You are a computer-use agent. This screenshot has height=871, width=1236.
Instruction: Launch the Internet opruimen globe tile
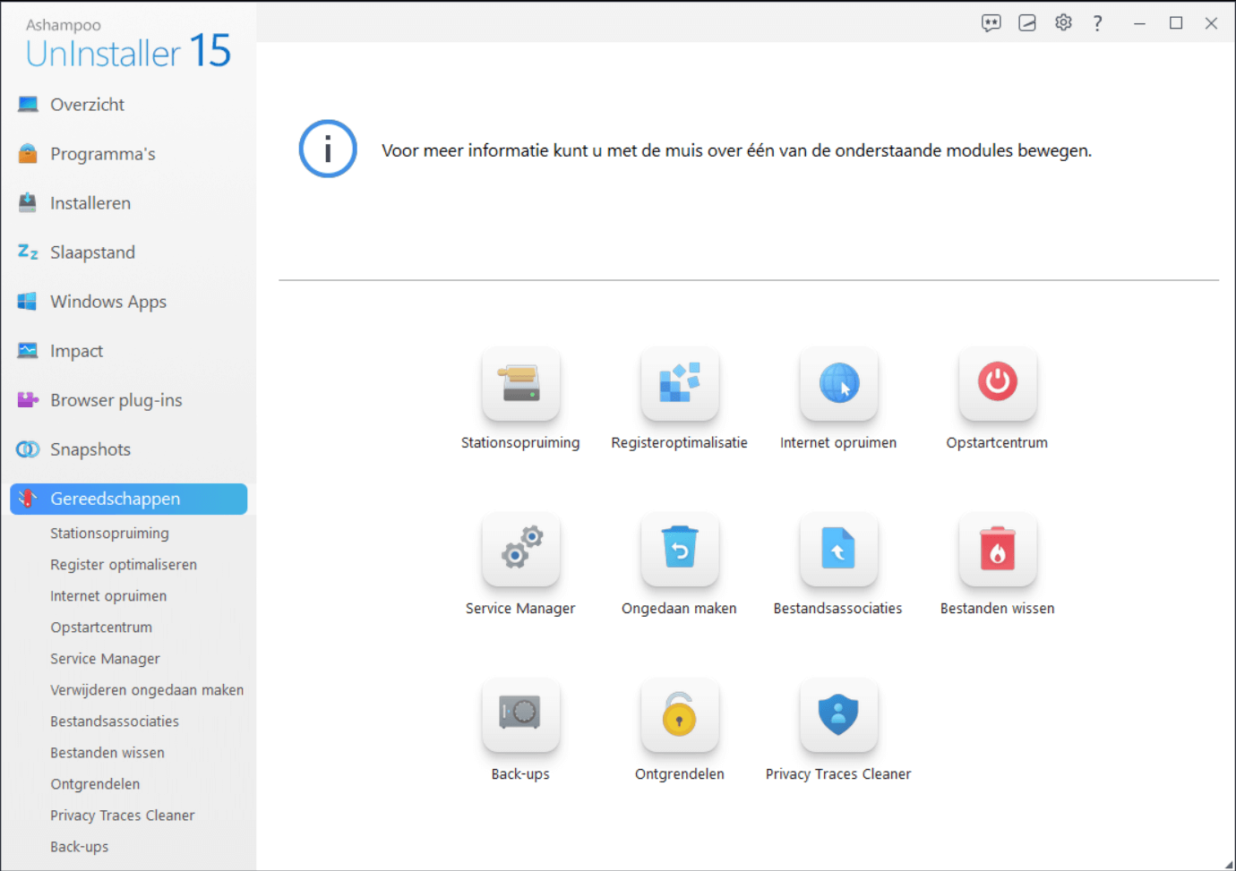(838, 383)
